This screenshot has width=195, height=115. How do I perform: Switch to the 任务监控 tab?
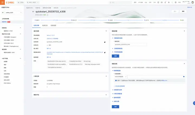point(53,26)
